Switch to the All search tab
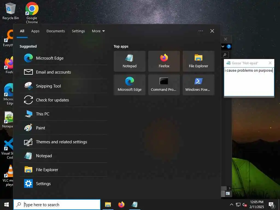Screen dimensions: 280x210 22,31
